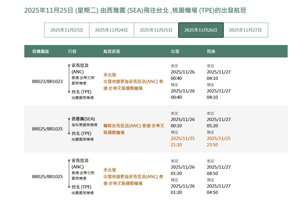Click scheduled departure time 00:10
The image size is (289, 205).
pyautogui.click(x=176, y=126)
